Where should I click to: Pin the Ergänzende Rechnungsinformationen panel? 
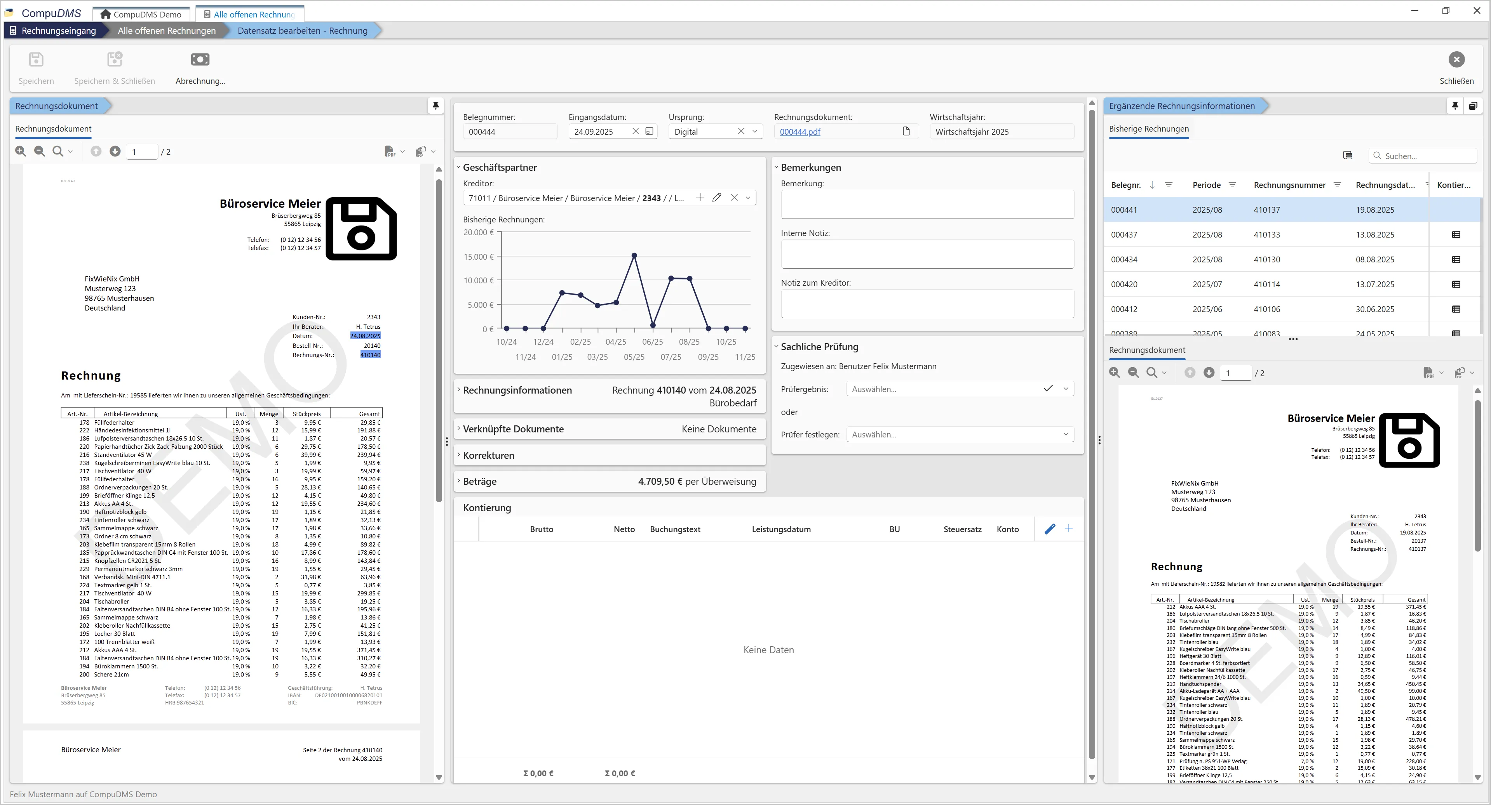(1454, 106)
